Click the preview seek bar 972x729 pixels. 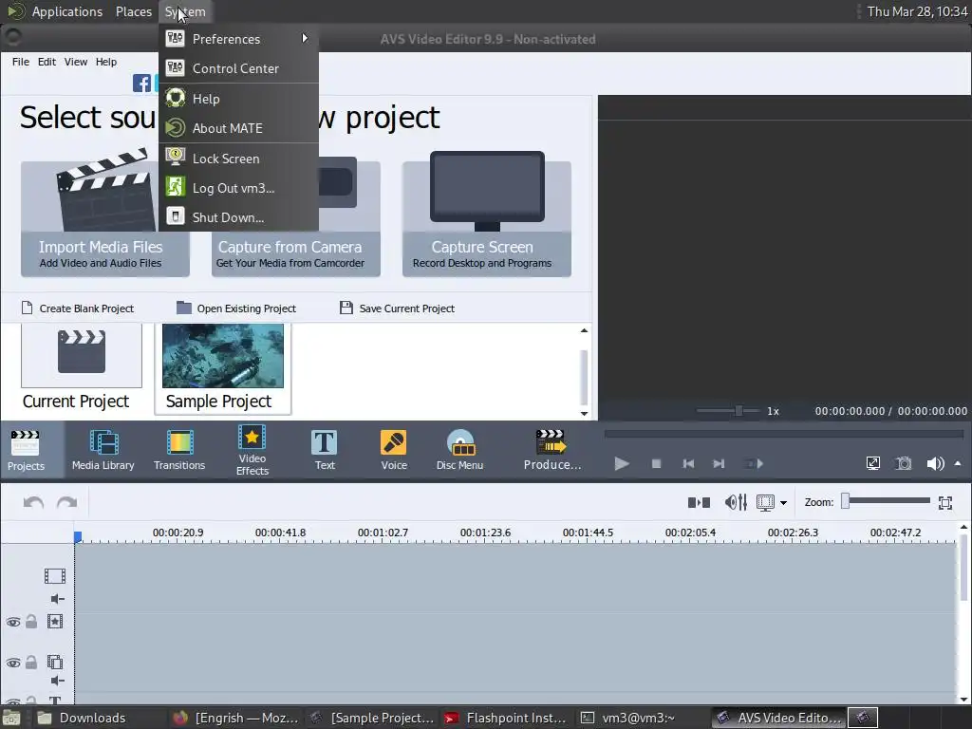(783, 434)
